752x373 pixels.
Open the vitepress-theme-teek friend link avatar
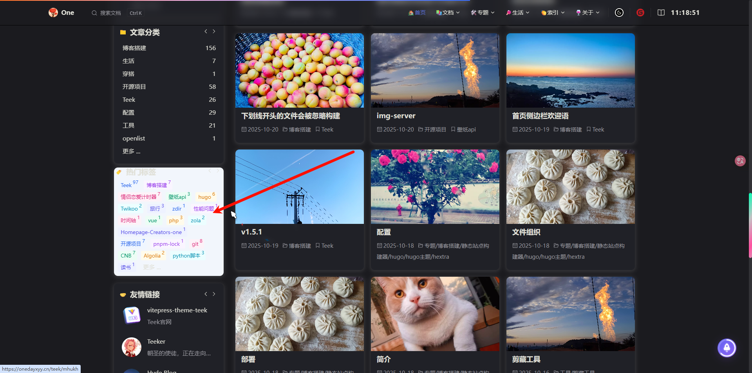click(132, 315)
